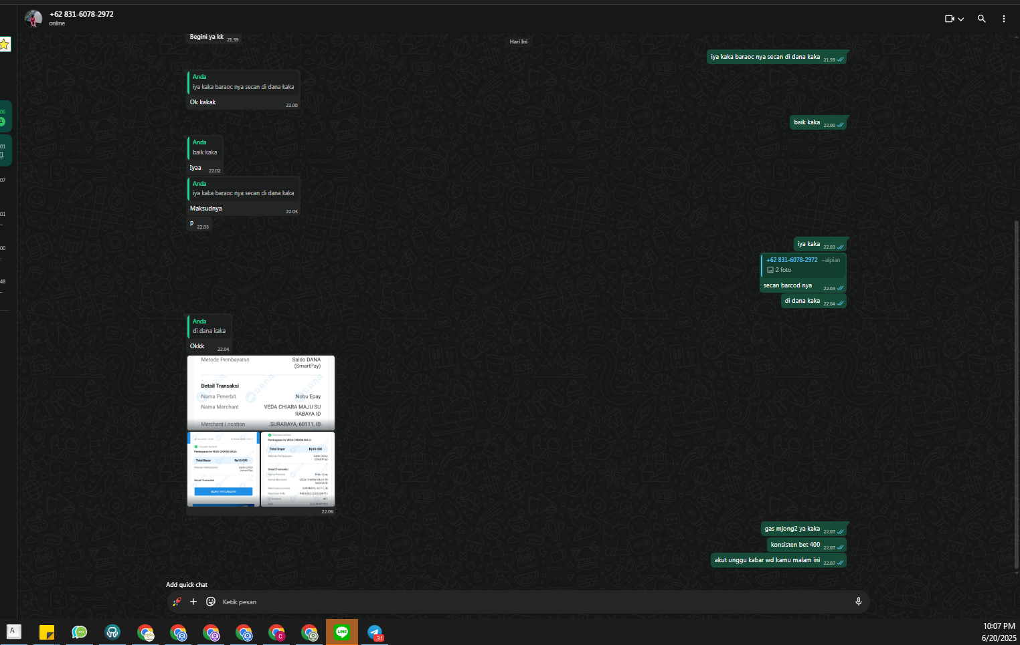Open the keyboard A app in taskbar
Viewport: 1020px width, 645px height.
[13, 632]
